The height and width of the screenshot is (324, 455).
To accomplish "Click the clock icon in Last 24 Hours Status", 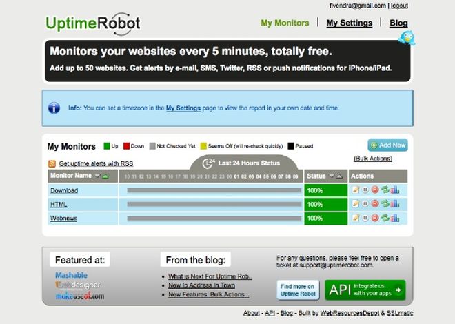I will pos(208,163).
